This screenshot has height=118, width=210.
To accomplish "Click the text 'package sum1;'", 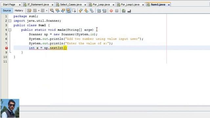I will pos(26,16).
